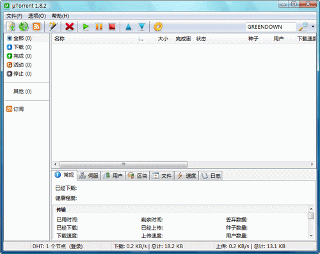This screenshot has width=320, height=254.
Task: Click the 剩余时间 label
Action: (x=152, y=219)
